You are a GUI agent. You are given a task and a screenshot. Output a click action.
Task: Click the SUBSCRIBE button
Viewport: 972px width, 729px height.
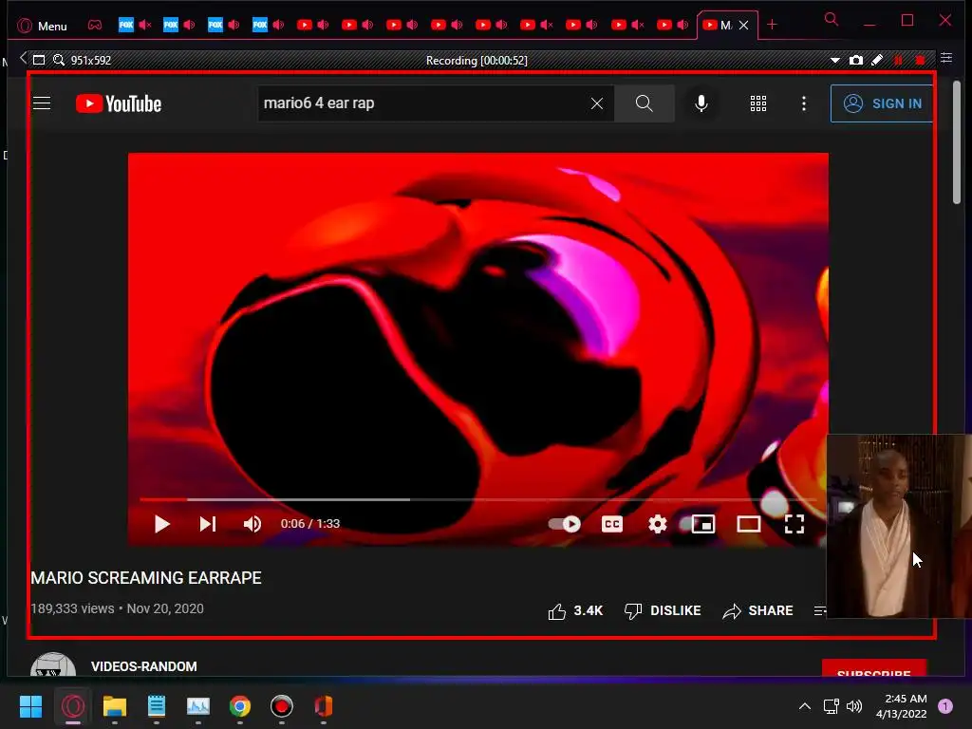[874, 668]
